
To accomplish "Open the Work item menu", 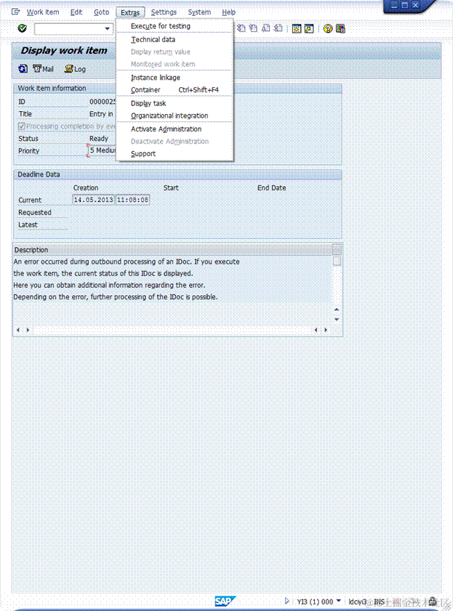I will point(43,12).
